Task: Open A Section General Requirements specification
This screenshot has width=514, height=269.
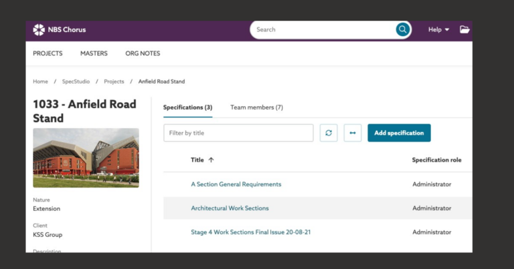Action: pyautogui.click(x=236, y=184)
